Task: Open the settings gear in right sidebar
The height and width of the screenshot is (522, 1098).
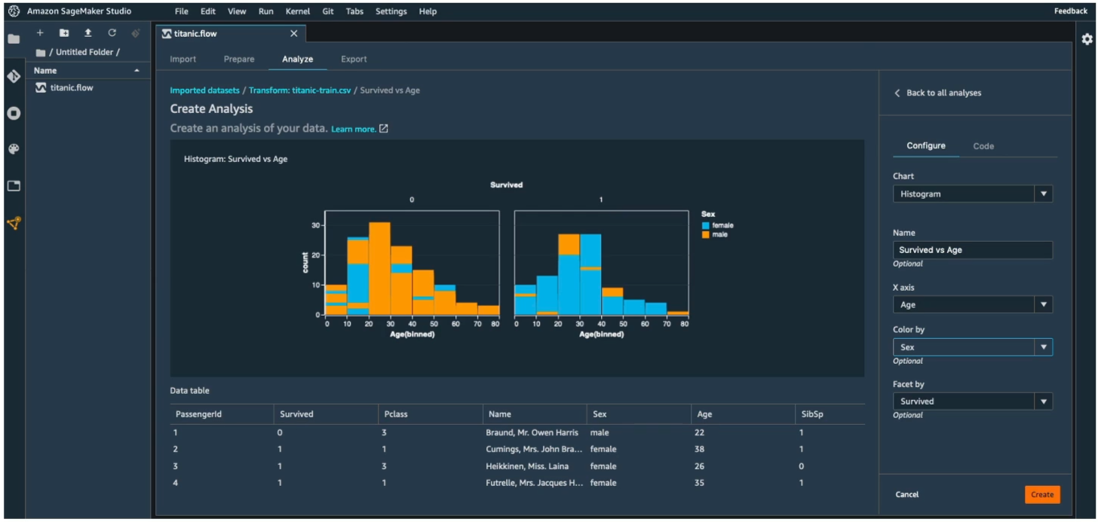Action: coord(1087,39)
